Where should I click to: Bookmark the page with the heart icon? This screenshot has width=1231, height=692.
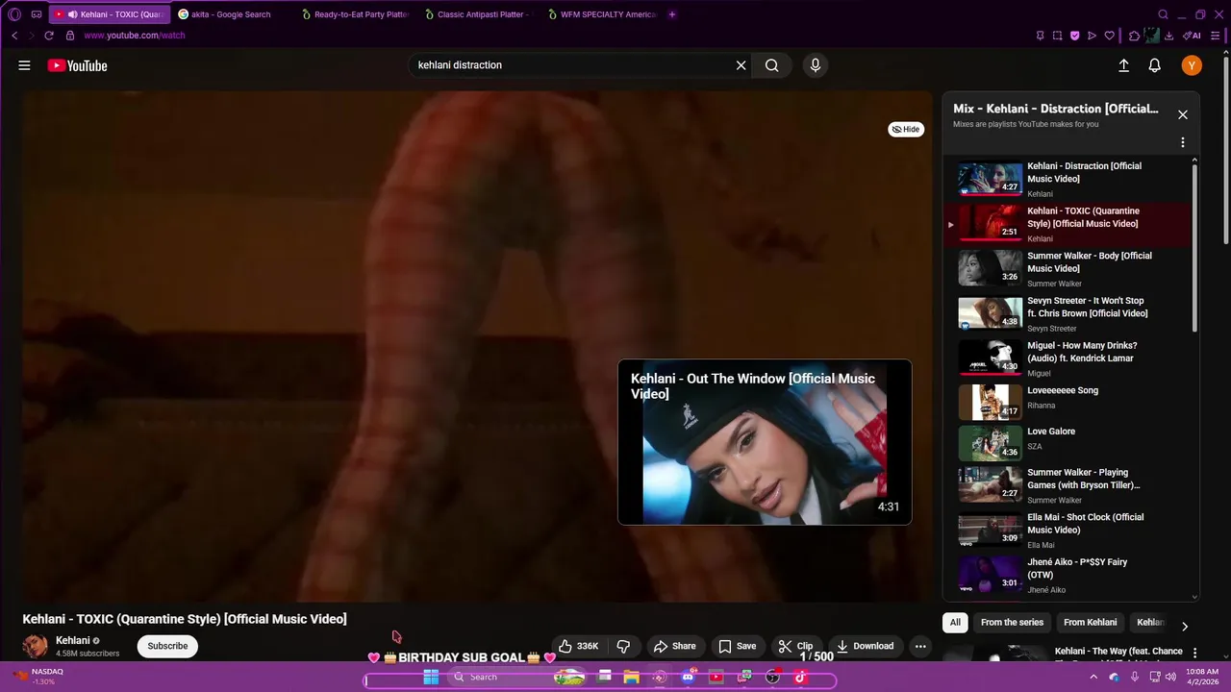click(1109, 36)
